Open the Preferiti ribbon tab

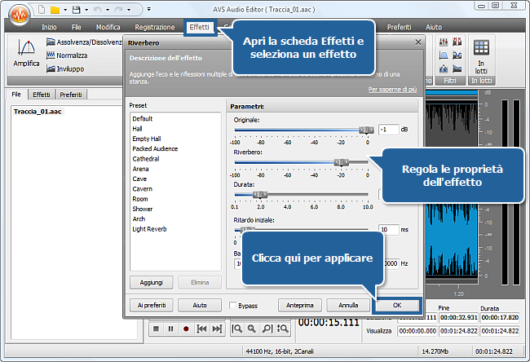pos(400,27)
